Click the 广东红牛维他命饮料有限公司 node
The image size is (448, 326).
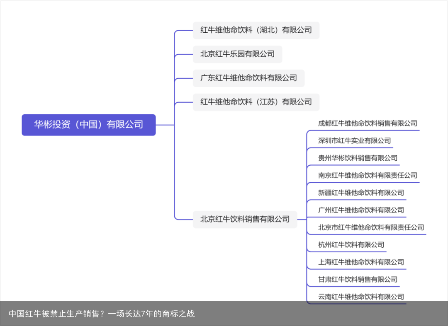tap(248, 78)
